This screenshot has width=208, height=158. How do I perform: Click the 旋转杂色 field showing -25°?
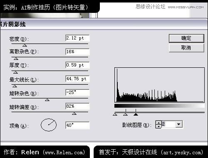pos(77,92)
